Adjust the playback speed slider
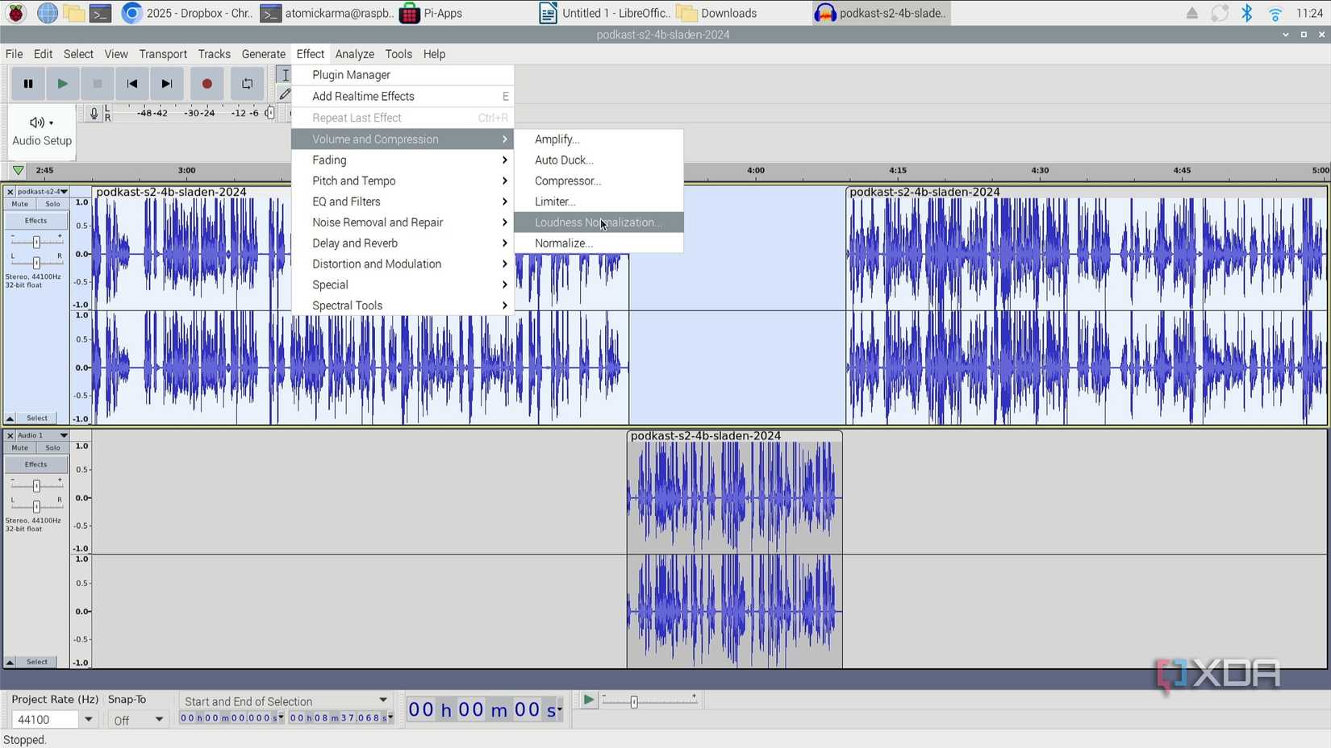1331x748 pixels. [x=634, y=702]
